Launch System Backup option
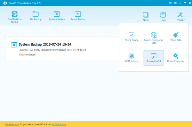 pos(57,16)
